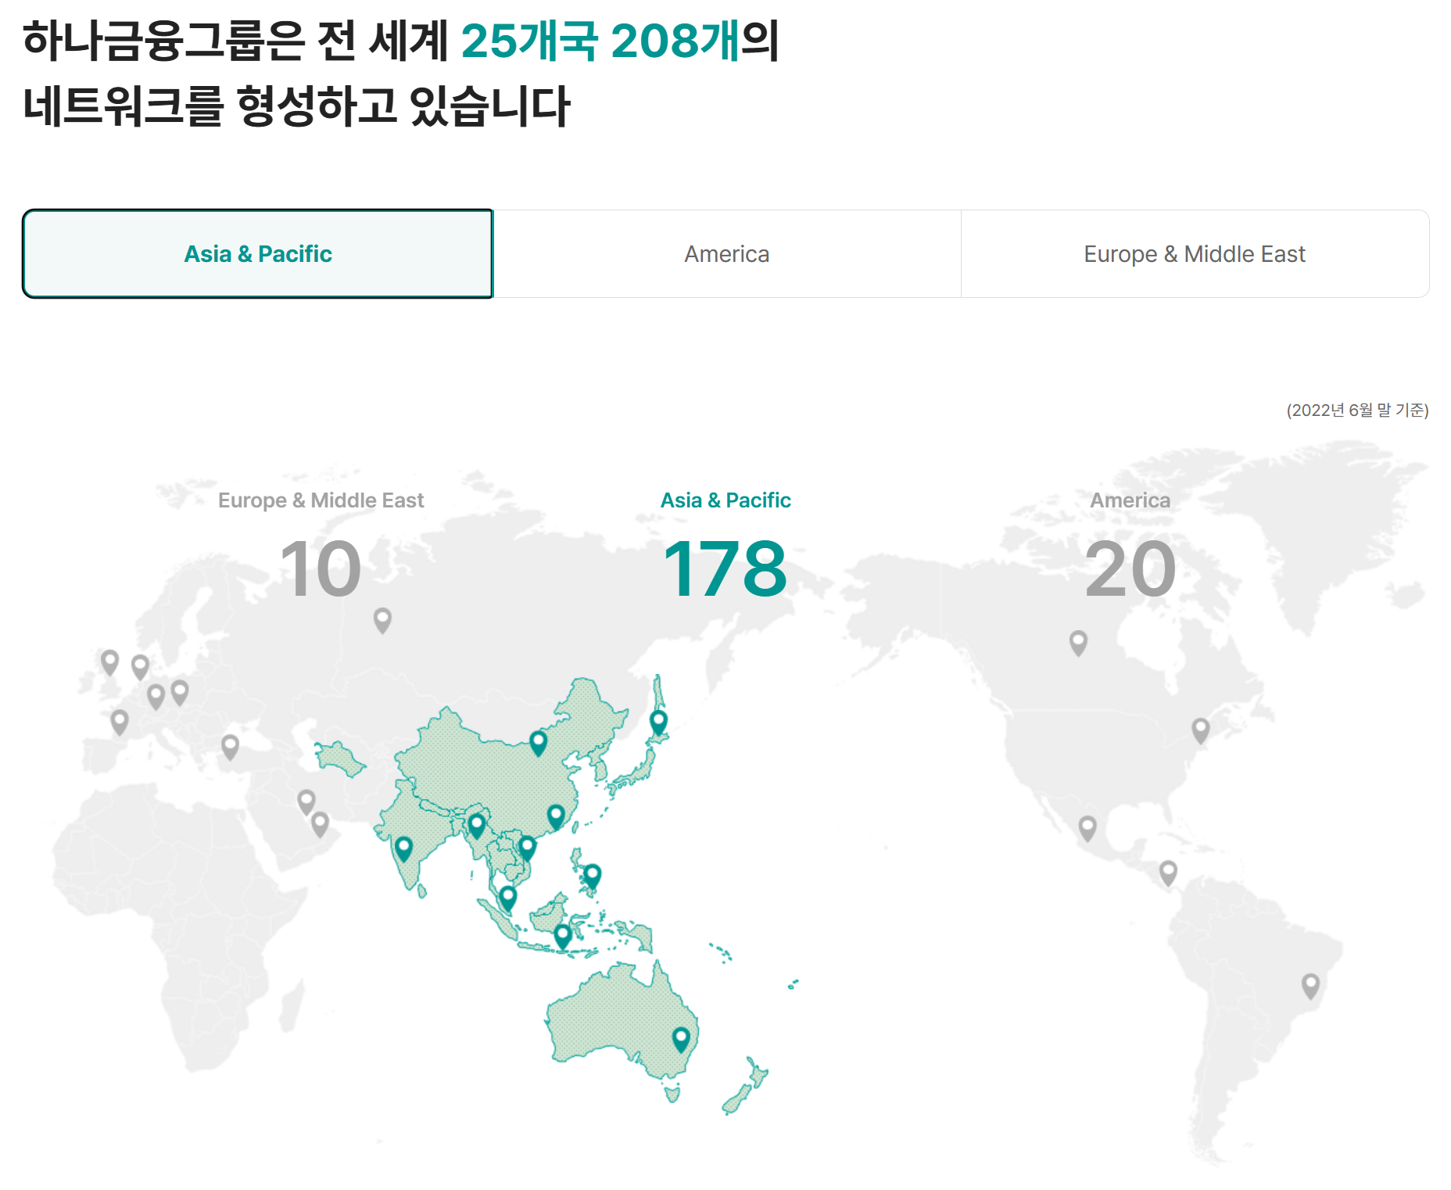Select the gray pin in Brazil

tap(1311, 987)
